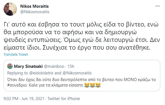Open Mary Sinatsaki's small avatar
This screenshot has height=105, width=165.
[10, 66]
